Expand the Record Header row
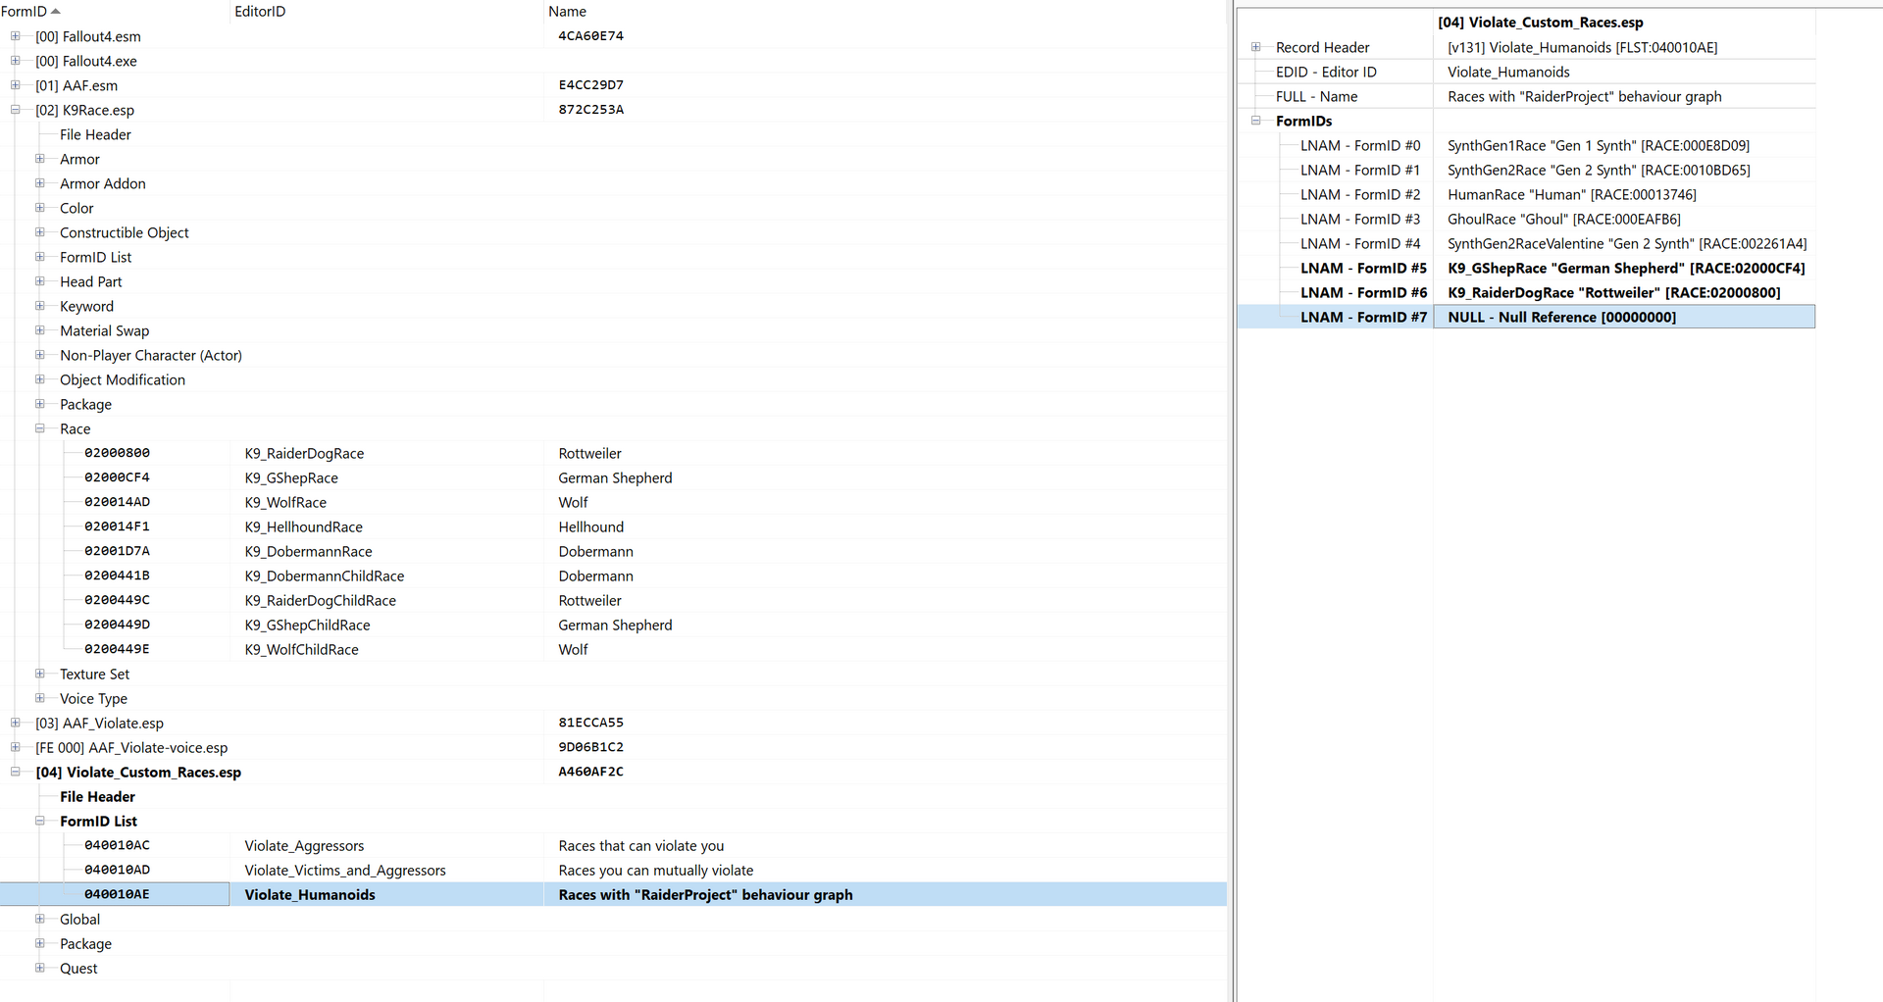The width and height of the screenshot is (1883, 1002). click(1255, 47)
